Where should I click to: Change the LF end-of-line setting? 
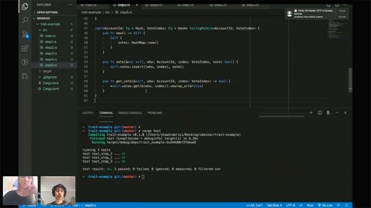pos(301,205)
